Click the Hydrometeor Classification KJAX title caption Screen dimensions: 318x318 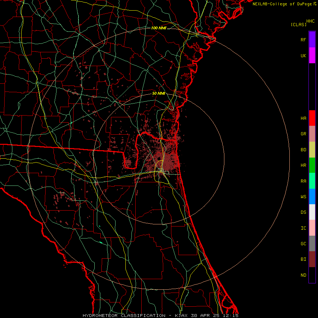tap(160, 316)
